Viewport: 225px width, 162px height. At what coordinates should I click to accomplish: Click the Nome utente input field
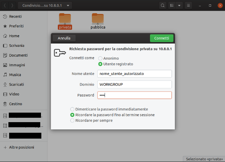135,74
